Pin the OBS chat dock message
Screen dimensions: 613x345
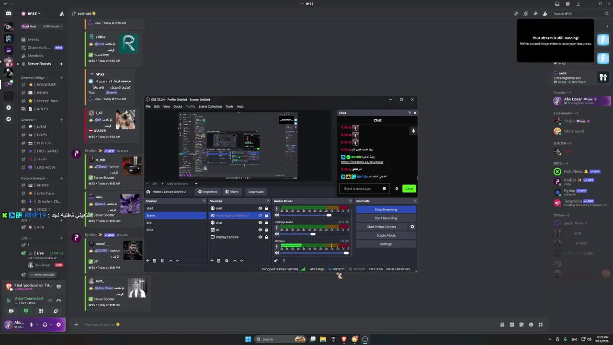pos(413,130)
